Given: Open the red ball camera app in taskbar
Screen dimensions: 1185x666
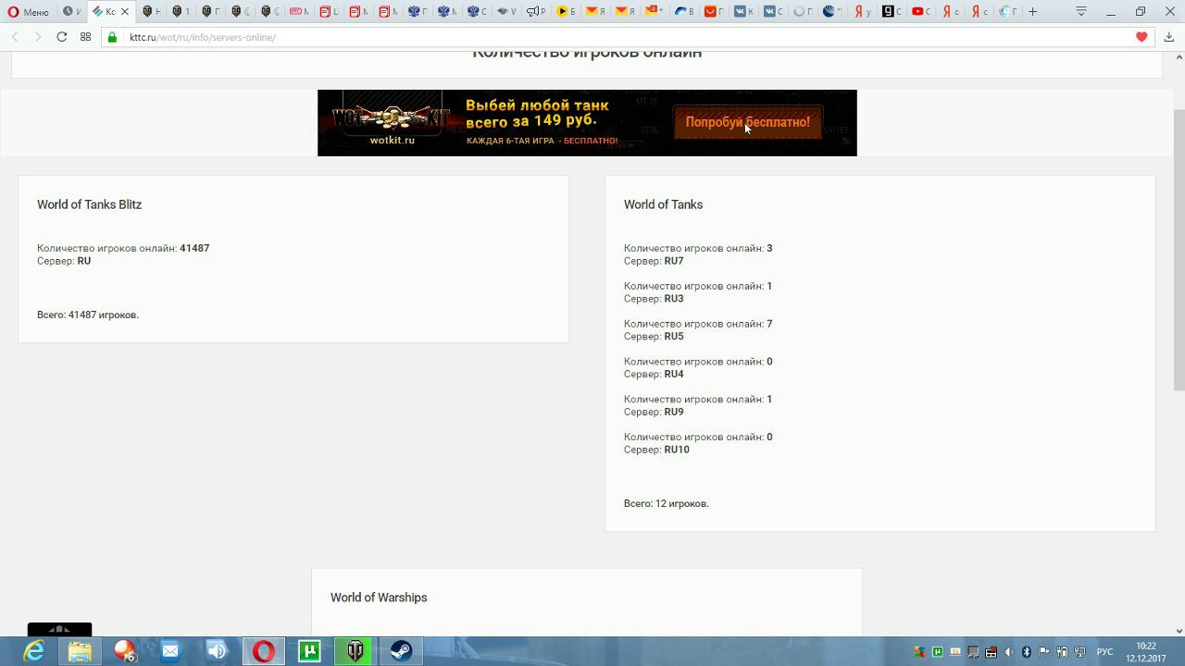Looking at the screenshot, I should coord(125,651).
